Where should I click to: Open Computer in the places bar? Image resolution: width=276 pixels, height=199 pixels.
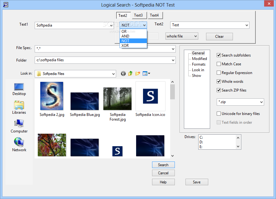click(x=19, y=126)
